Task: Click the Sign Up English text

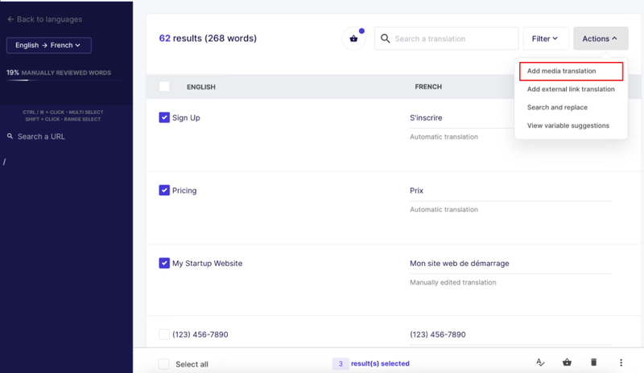Action: [186, 117]
